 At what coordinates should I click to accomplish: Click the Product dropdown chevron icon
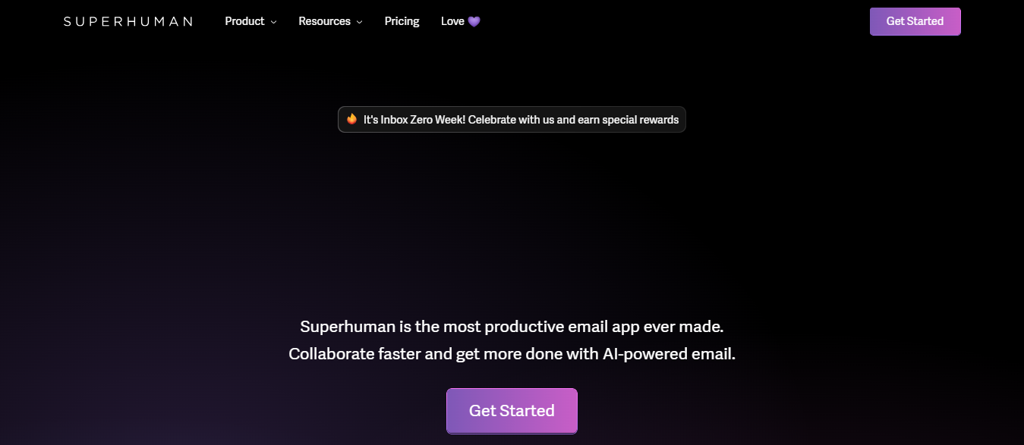273,22
